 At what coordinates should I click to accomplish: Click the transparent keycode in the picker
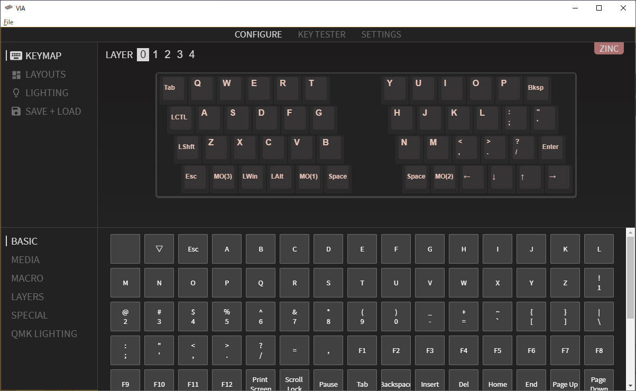(x=159, y=249)
